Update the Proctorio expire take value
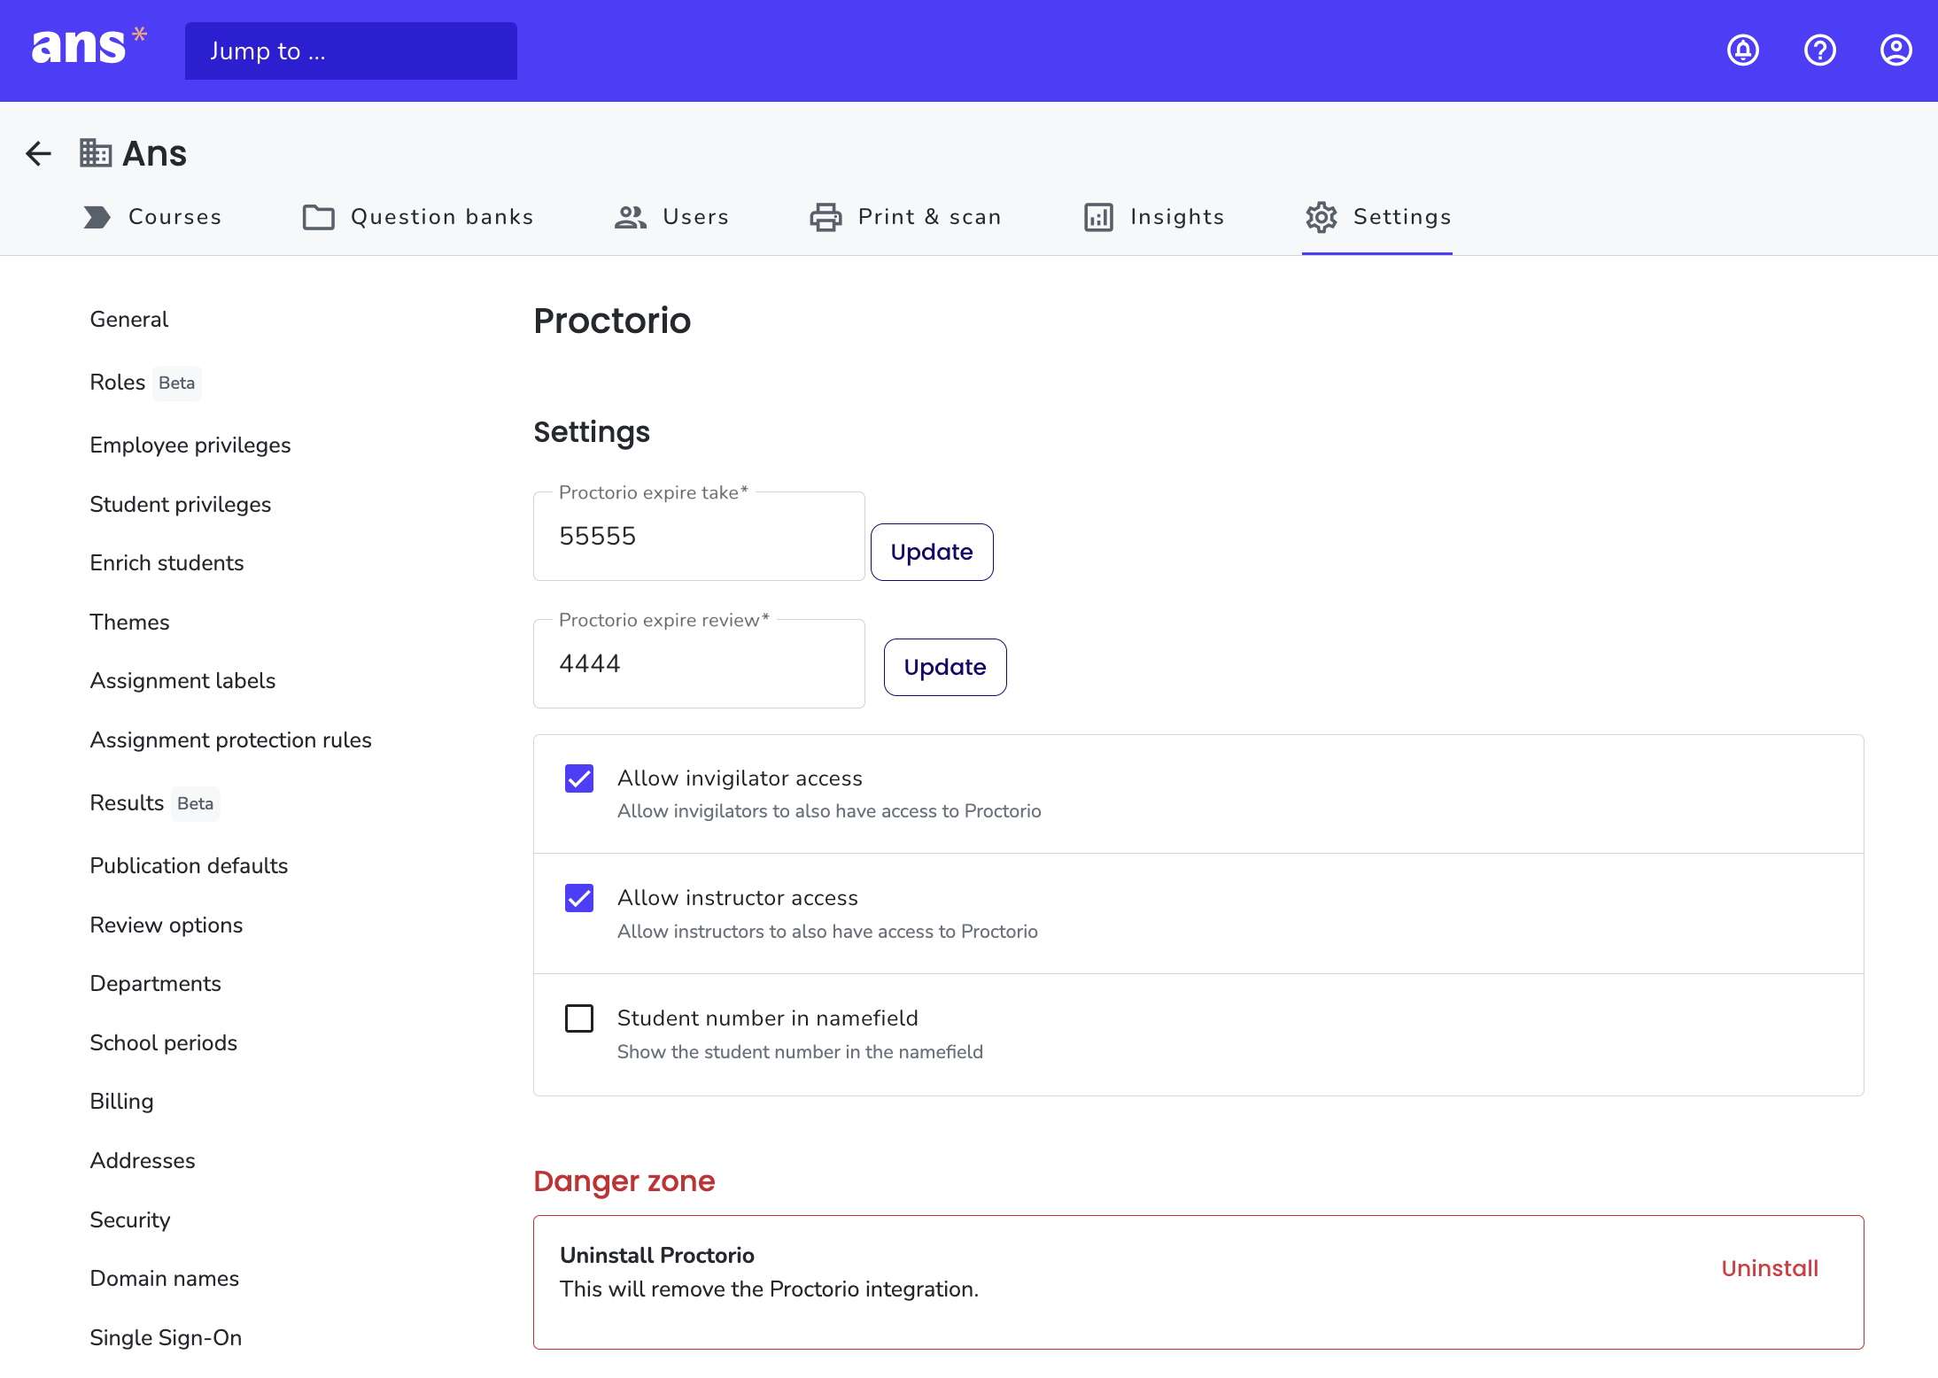The image size is (1938, 1378). (932, 552)
